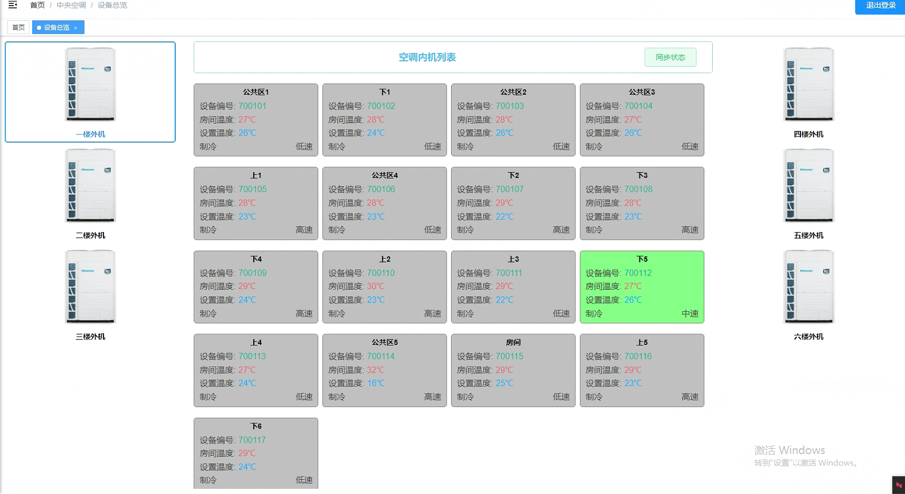
Task: Click the red icon at bottom-right corner
Action: point(898,485)
